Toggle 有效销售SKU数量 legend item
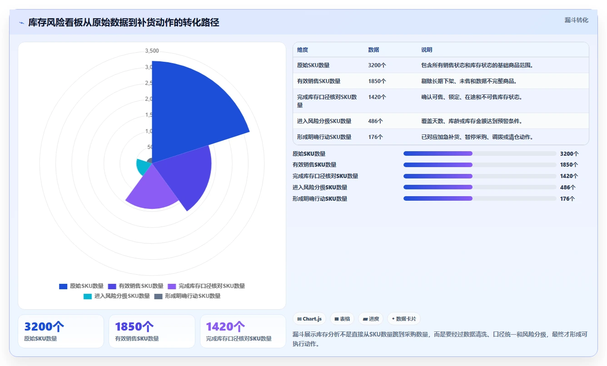Image resolution: width=607 pixels, height=366 pixels. [135, 286]
